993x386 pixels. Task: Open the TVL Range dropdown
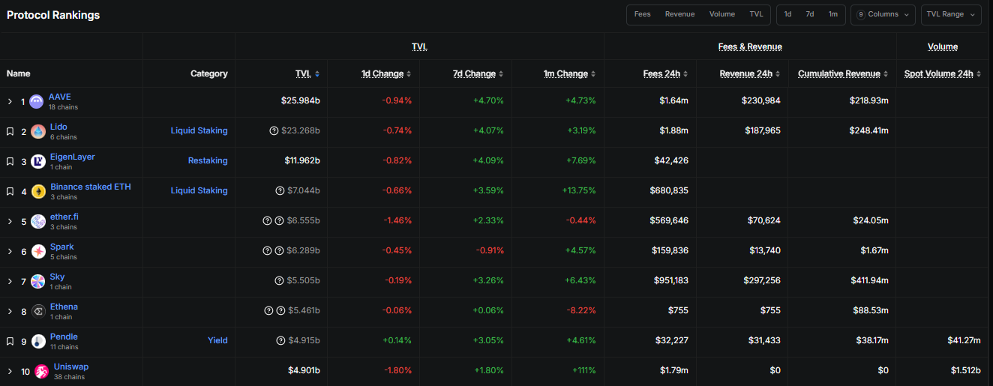tap(951, 14)
